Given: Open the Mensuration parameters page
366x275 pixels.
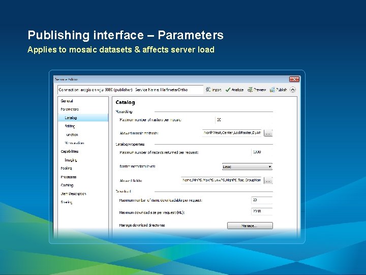Looking at the screenshot, I should coord(74,143).
